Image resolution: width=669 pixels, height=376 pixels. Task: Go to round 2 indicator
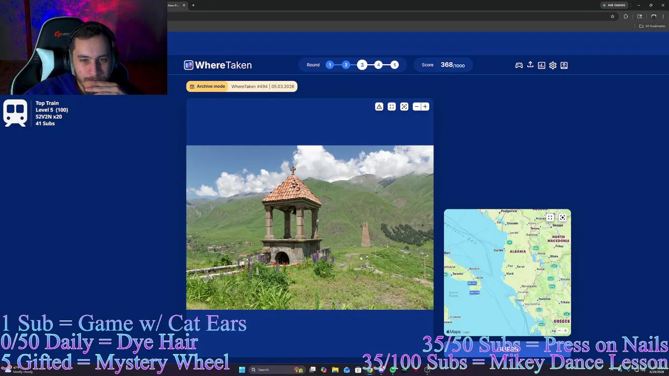346,65
